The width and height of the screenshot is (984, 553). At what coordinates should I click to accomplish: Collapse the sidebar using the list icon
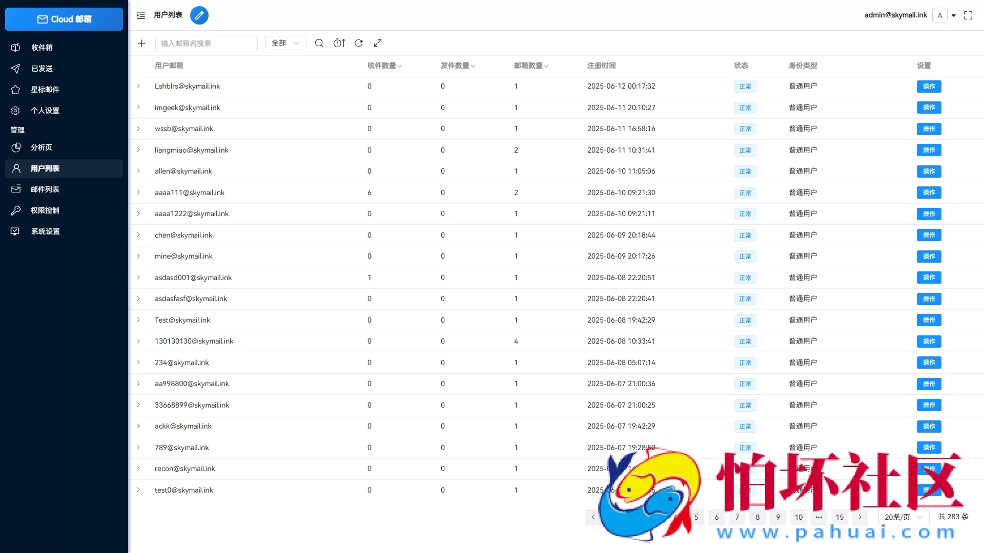click(140, 15)
